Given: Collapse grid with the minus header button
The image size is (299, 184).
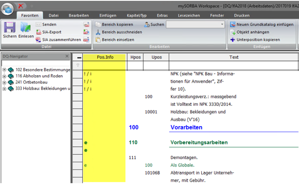Looking at the screenshot, I should [79, 57].
